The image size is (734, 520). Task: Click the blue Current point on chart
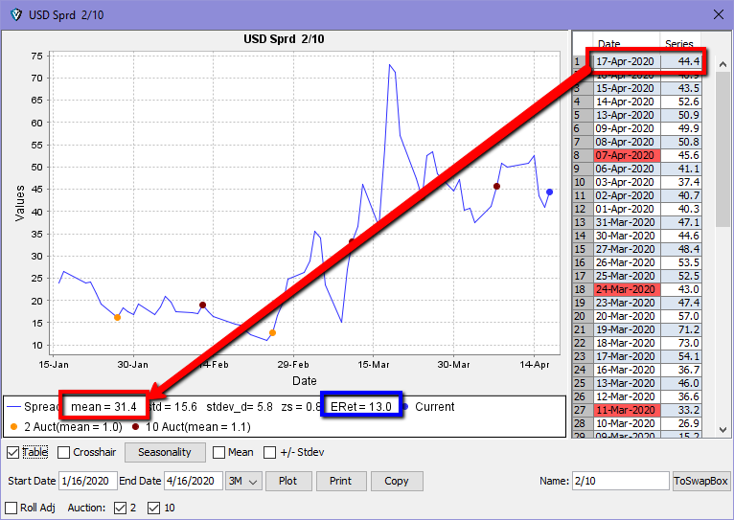[x=550, y=192]
